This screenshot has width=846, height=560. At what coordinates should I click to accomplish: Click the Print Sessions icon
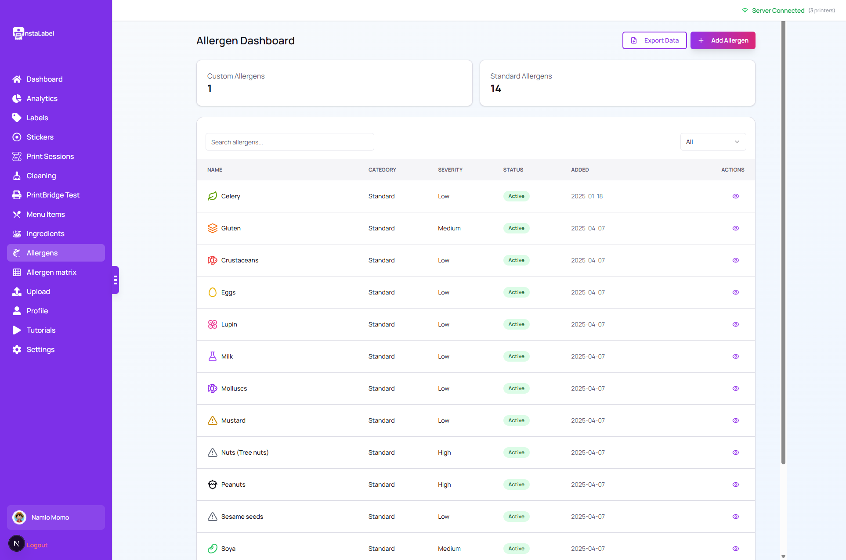[17, 156]
